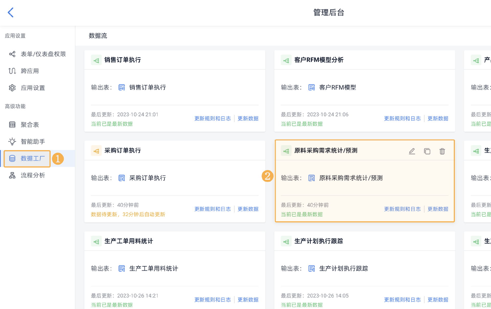Click the copy icon on 原料采购需求统计/预测 card

[x=427, y=151]
